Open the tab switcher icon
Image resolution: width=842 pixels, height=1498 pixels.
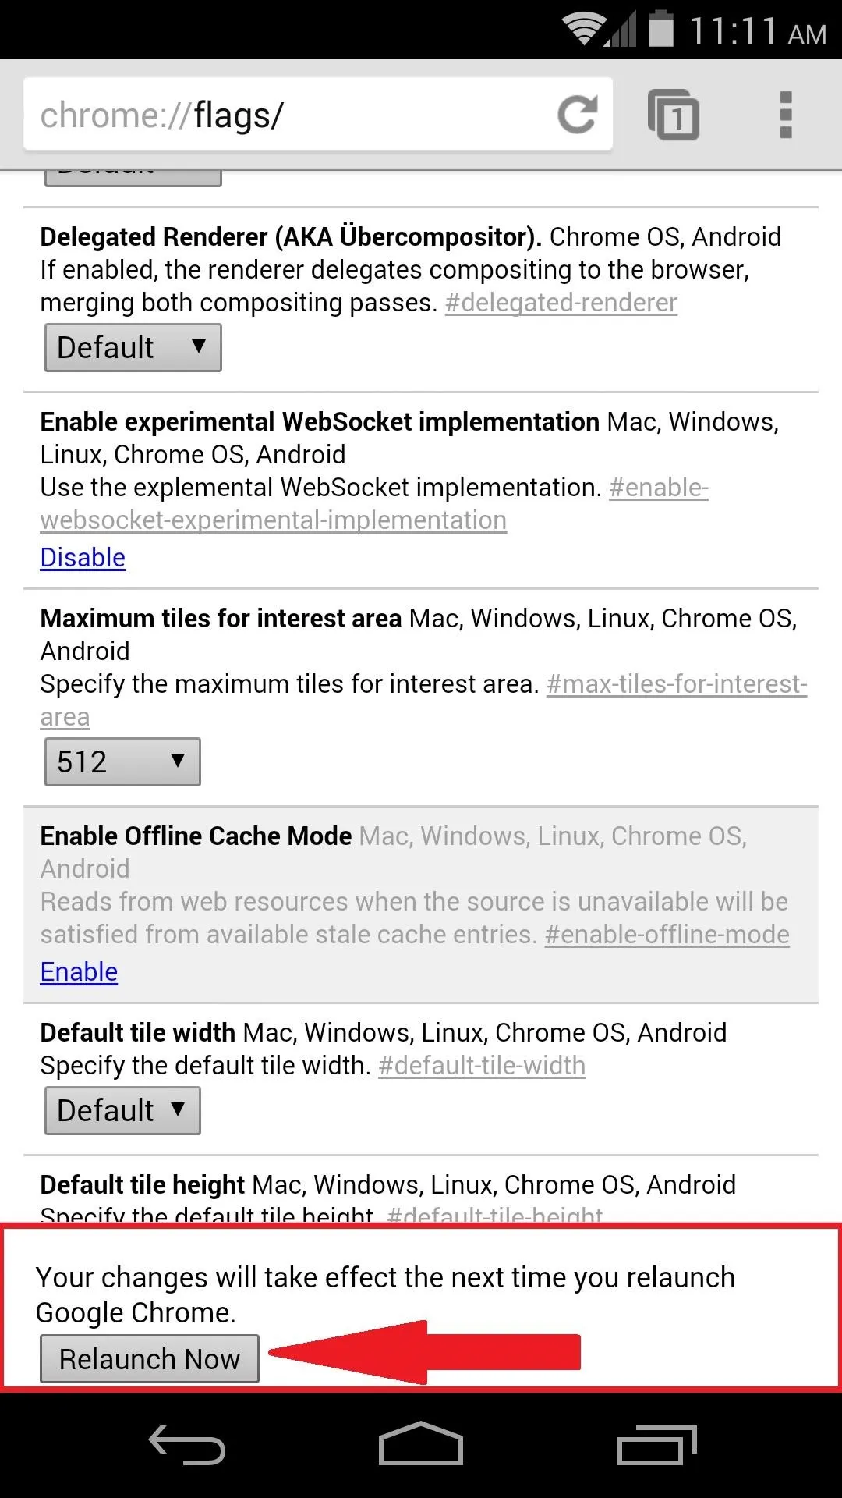[674, 115]
